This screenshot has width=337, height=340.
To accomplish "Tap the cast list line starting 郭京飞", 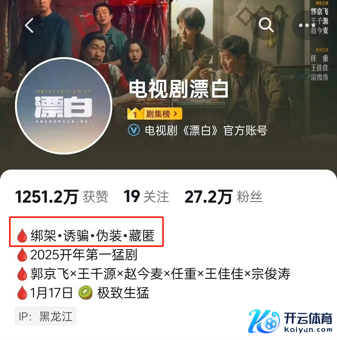I will coord(160,273).
